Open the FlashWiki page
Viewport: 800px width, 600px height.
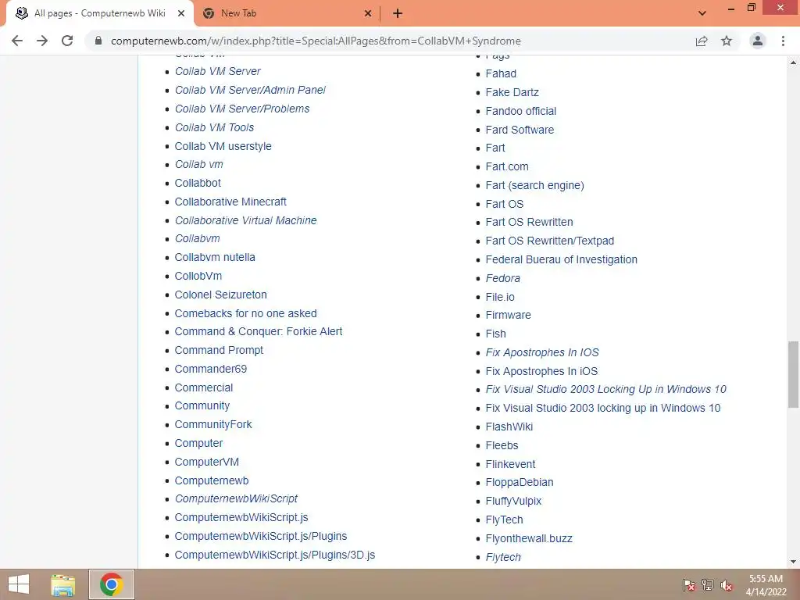point(509,427)
